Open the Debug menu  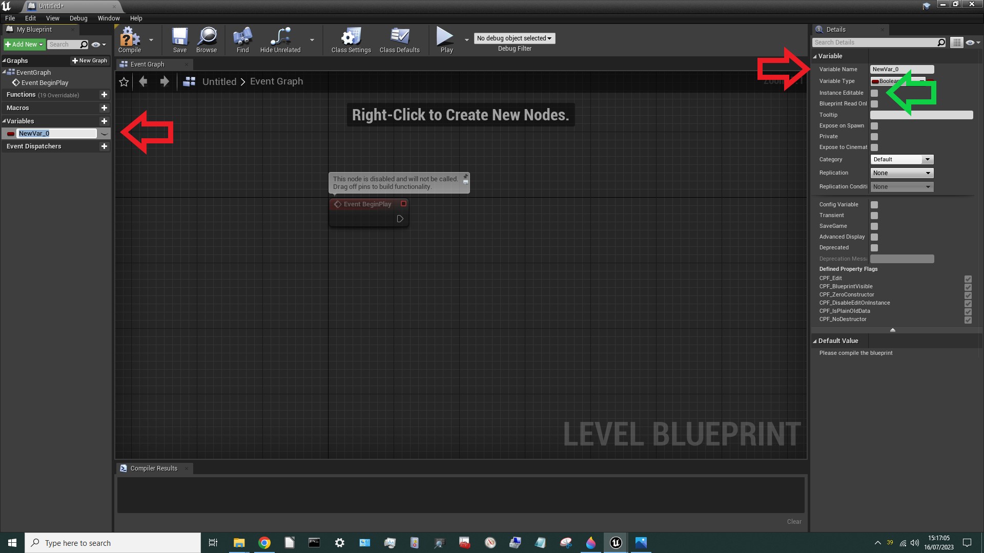click(x=78, y=18)
